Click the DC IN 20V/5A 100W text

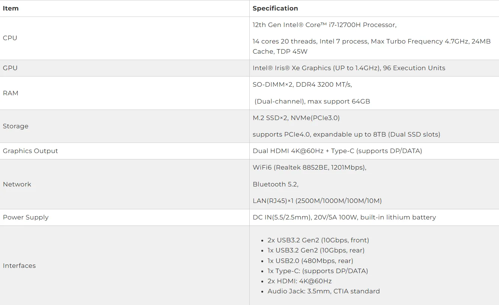(x=344, y=217)
